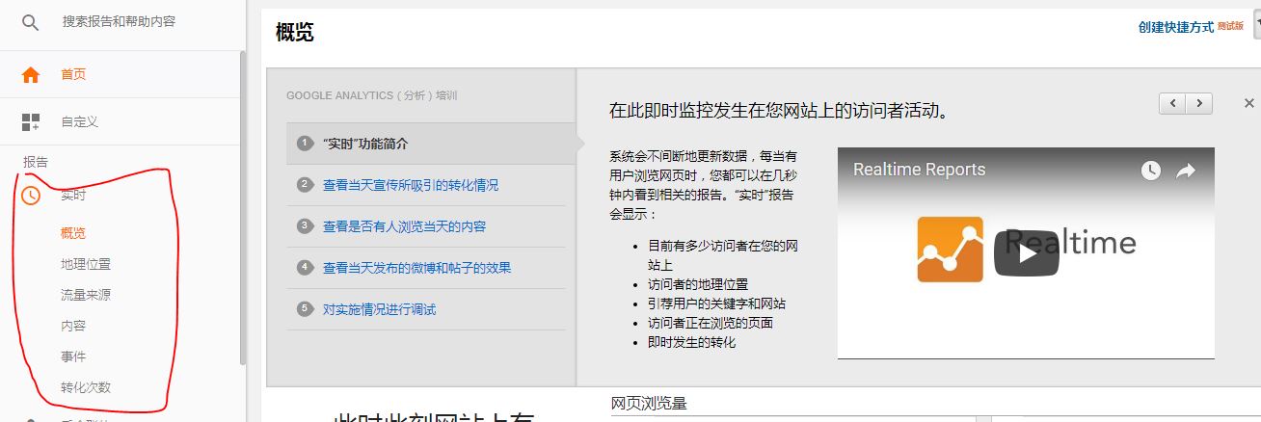Click the 报告 section label

coord(36,162)
